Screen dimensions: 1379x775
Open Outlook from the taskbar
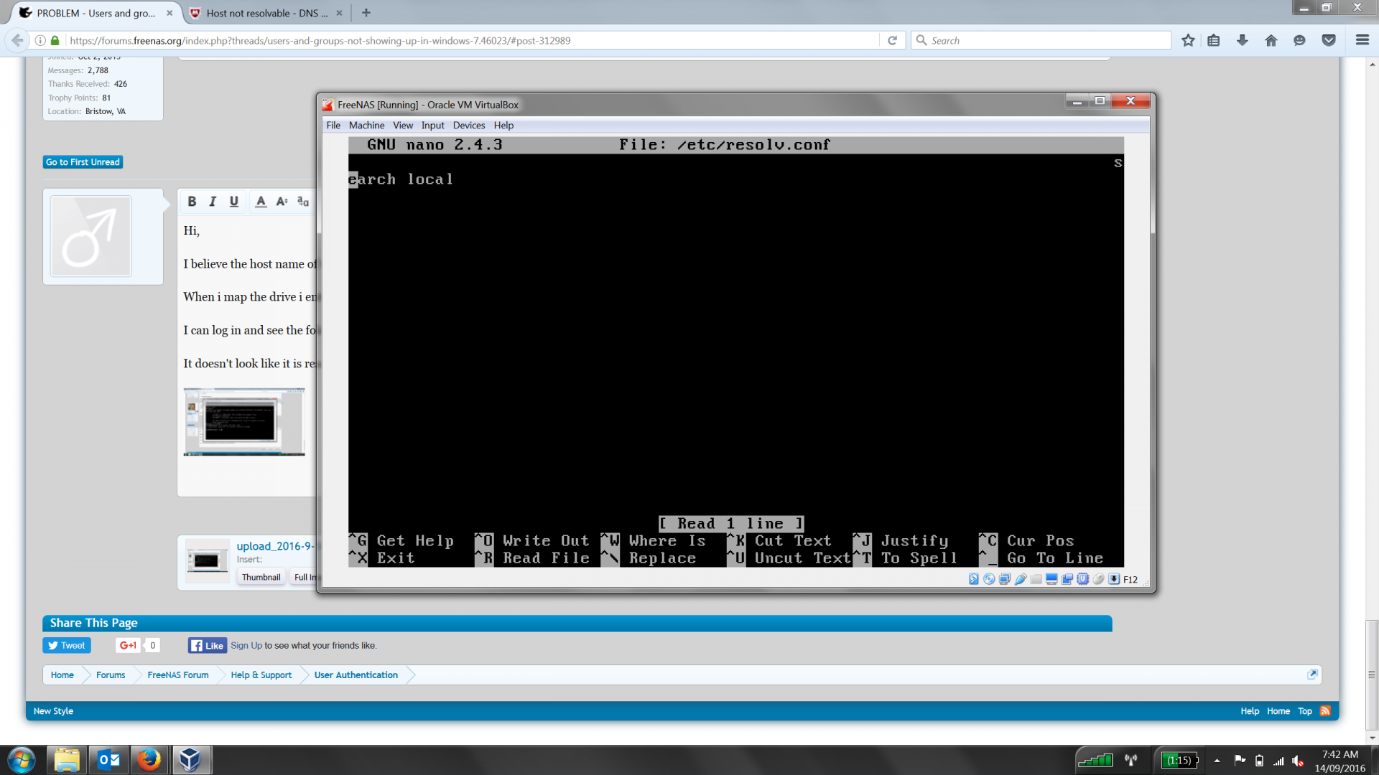108,760
